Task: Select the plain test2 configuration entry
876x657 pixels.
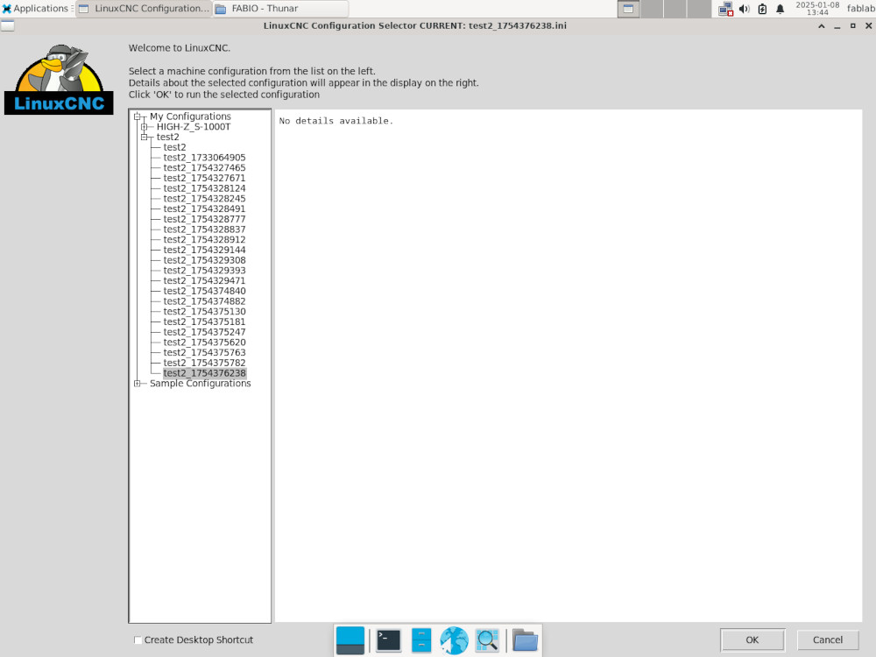Action: tap(174, 147)
